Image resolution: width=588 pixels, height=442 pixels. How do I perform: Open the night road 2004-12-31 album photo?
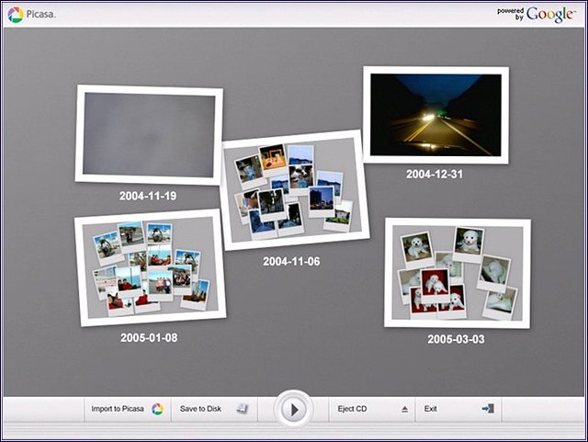435,114
